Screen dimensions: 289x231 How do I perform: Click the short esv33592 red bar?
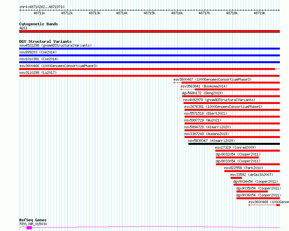[236, 178]
